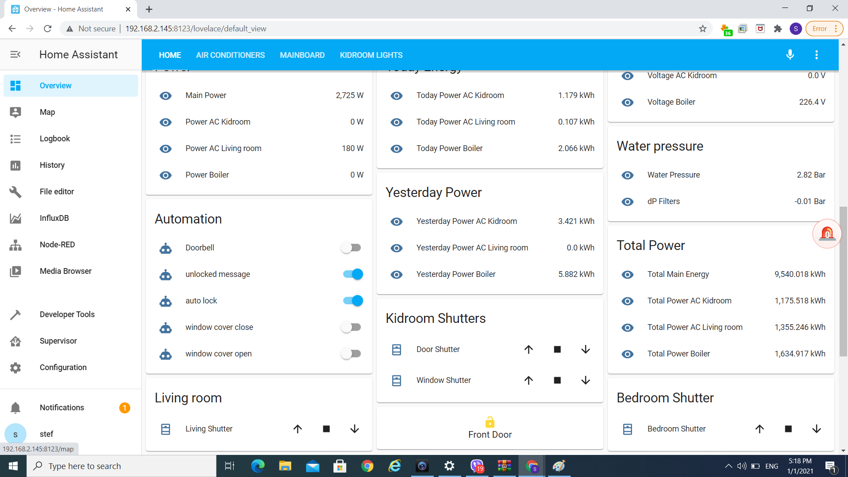Open the Front Door lock card
This screenshot has width=848, height=477.
pyautogui.click(x=490, y=428)
